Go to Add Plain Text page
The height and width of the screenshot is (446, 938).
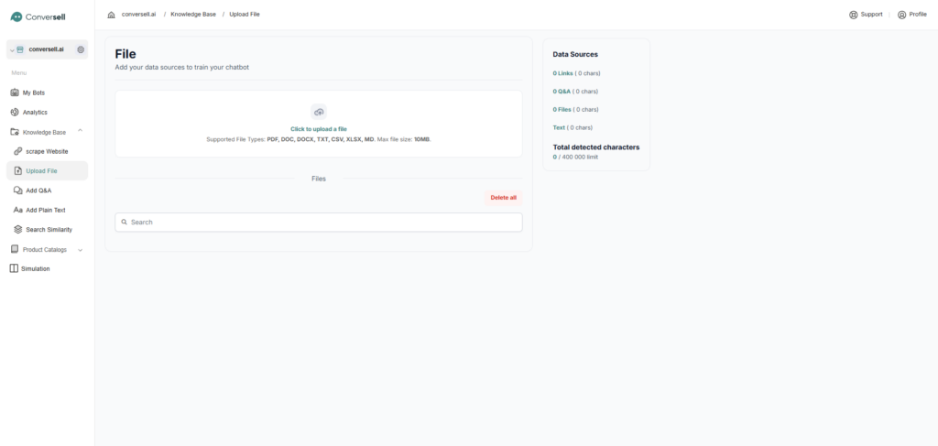45,210
